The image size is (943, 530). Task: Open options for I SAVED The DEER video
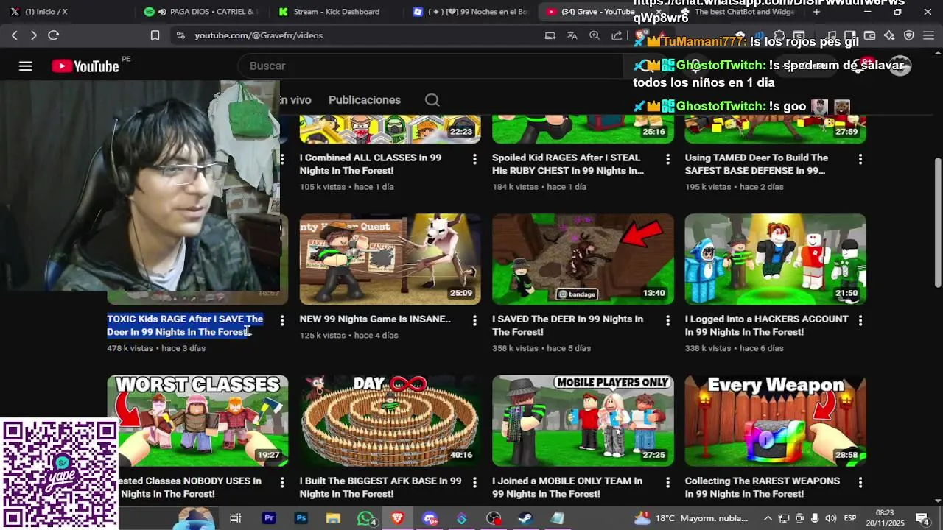coord(667,321)
